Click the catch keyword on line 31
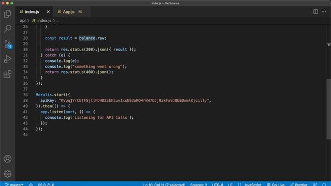Viewport: 331px width, 186px height. [51, 55]
